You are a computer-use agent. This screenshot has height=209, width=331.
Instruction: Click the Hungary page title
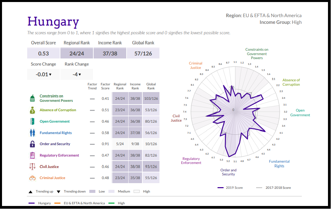pyautogui.click(x=53, y=21)
